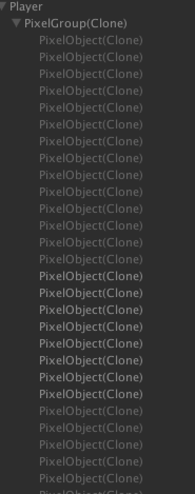Screen dimensions: 195x494
Task: Collapse the Player object's disclosure triangle
Action: click(x=2, y=6)
